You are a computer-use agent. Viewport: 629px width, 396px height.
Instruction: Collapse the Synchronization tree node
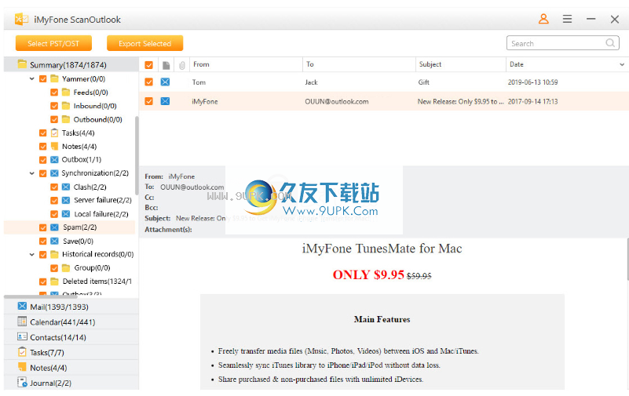(x=32, y=173)
